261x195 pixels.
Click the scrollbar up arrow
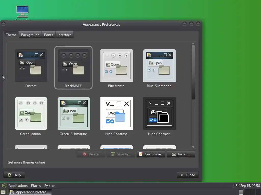pyautogui.click(x=193, y=43)
